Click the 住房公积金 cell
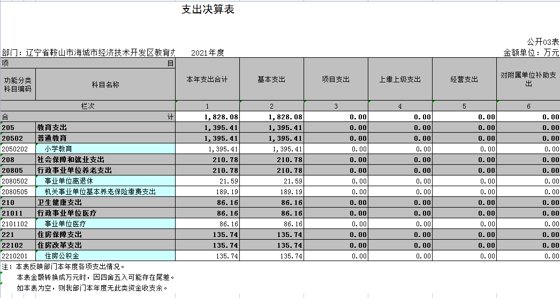The width and height of the screenshot is (560, 298). click(105, 256)
